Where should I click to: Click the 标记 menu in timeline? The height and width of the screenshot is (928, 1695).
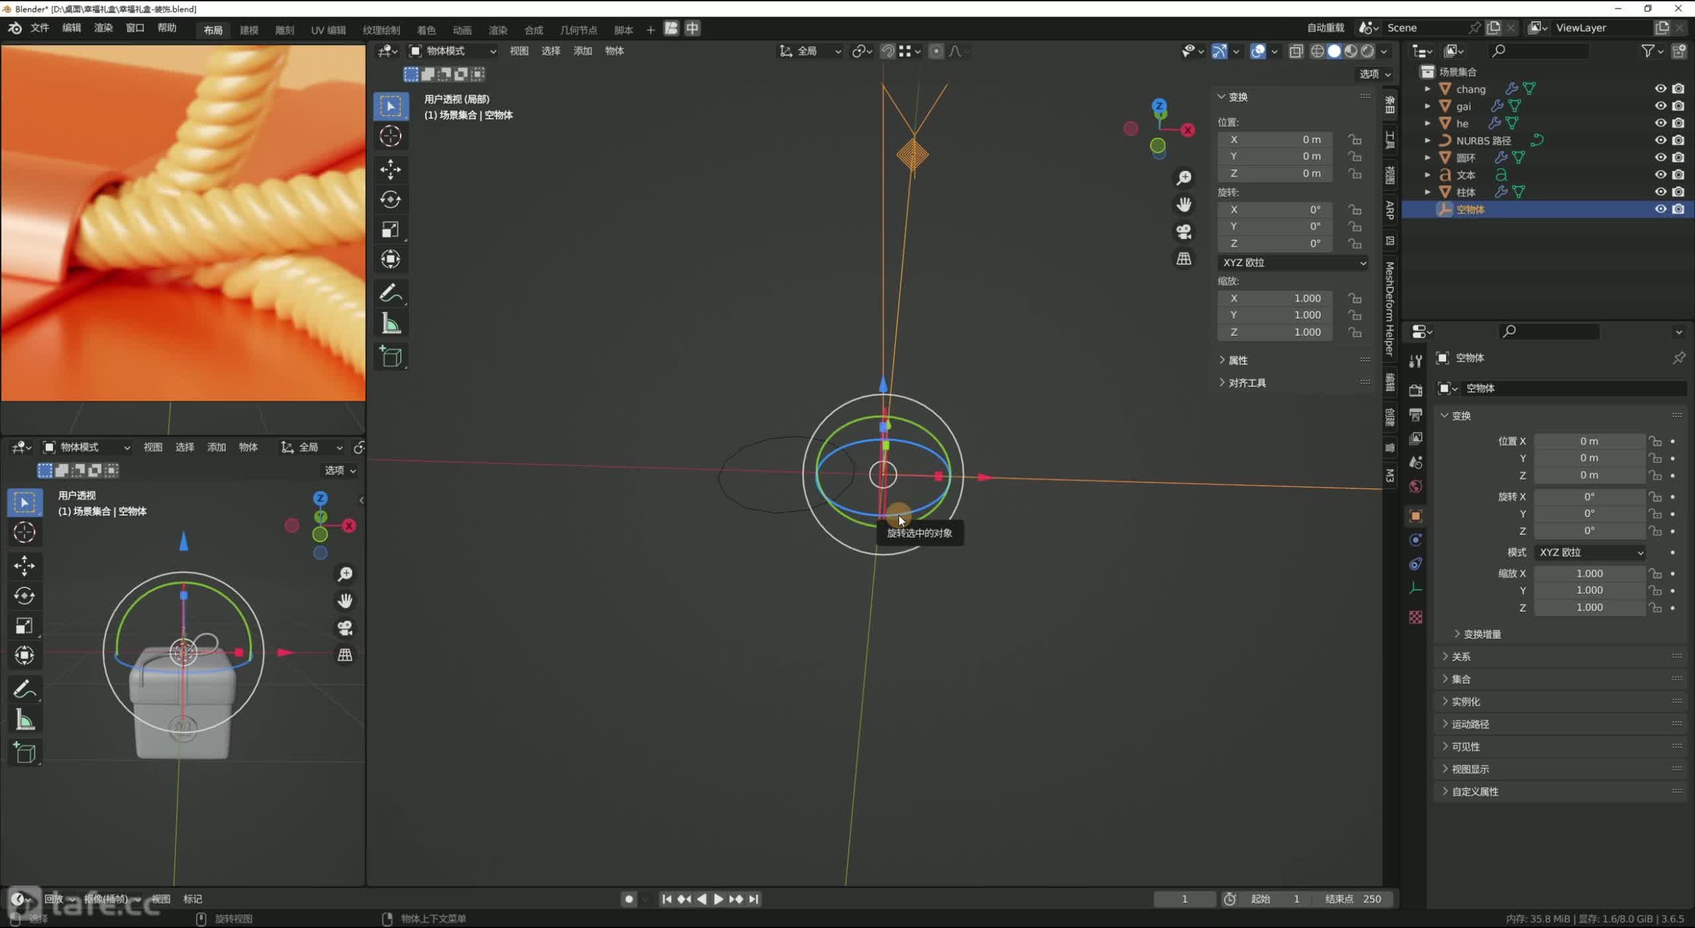[x=193, y=899]
